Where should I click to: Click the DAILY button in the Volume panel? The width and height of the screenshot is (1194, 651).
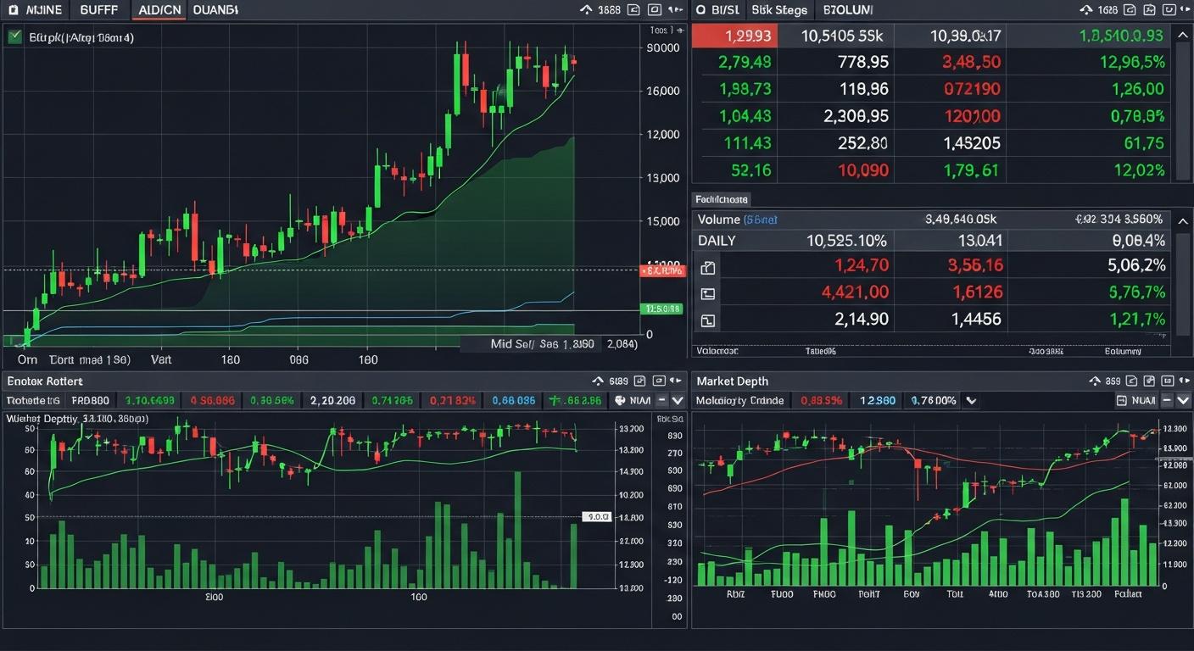click(x=717, y=240)
